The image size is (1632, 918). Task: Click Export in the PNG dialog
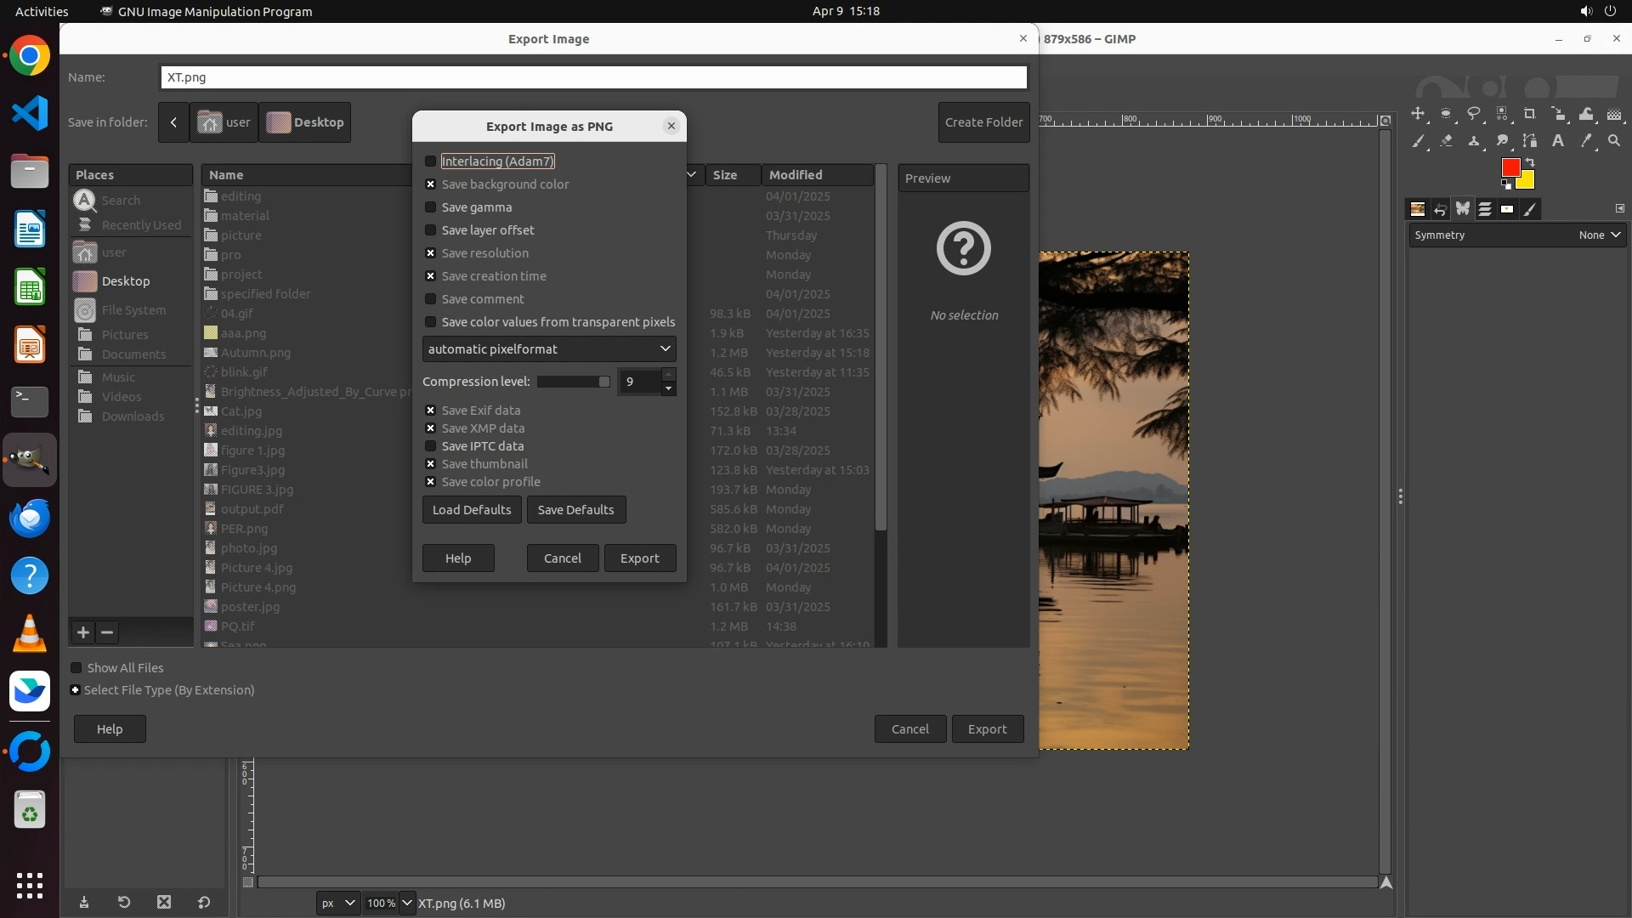point(639,558)
